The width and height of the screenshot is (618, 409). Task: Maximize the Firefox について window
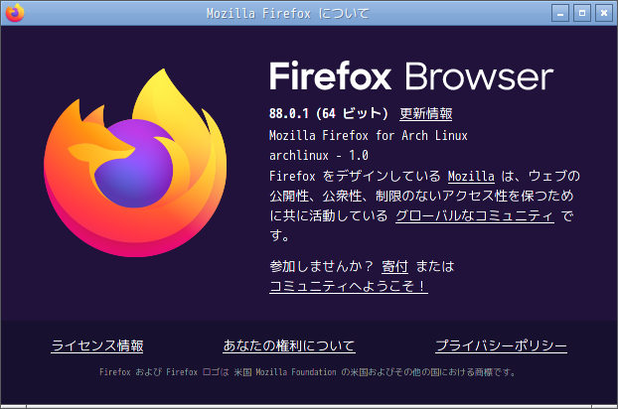click(x=582, y=13)
